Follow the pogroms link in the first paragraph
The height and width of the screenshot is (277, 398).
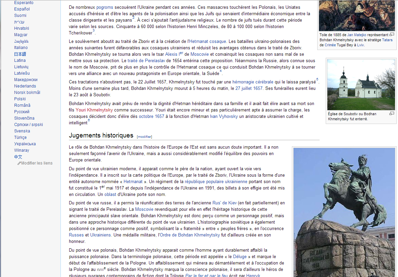tap(105, 7)
